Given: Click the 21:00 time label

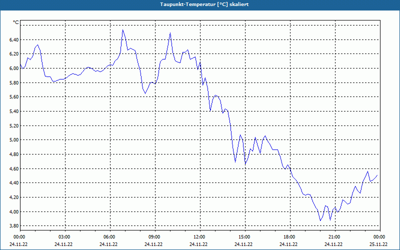Looking at the screenshot, I should (335, 237).
